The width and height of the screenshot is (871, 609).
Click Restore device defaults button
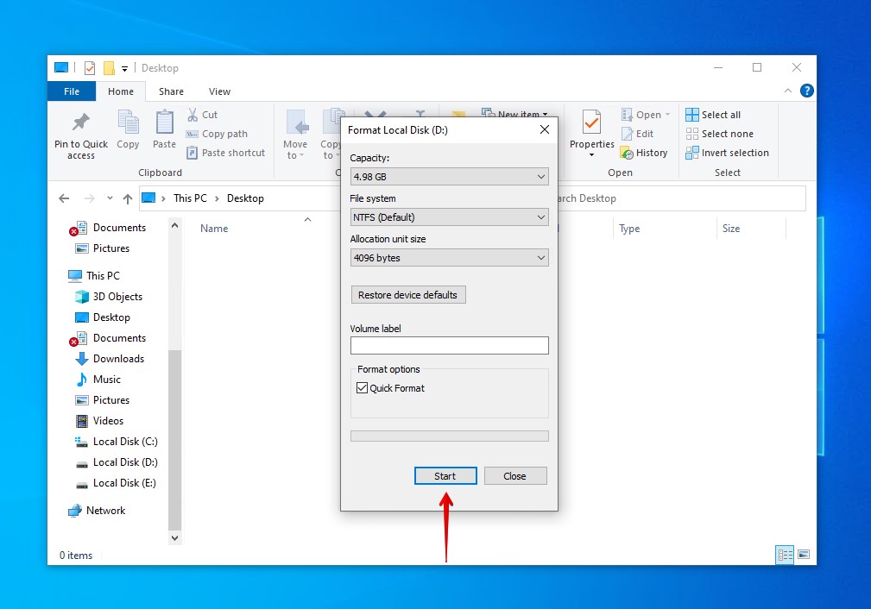[x=407, y=295]
